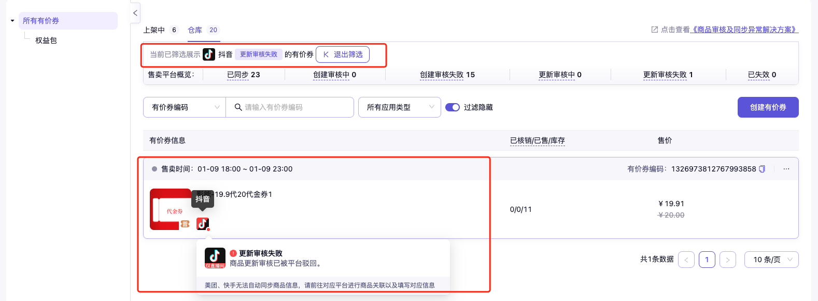
Task: Collapse the 所有有价券 tree node
Action: coord(12,21)
